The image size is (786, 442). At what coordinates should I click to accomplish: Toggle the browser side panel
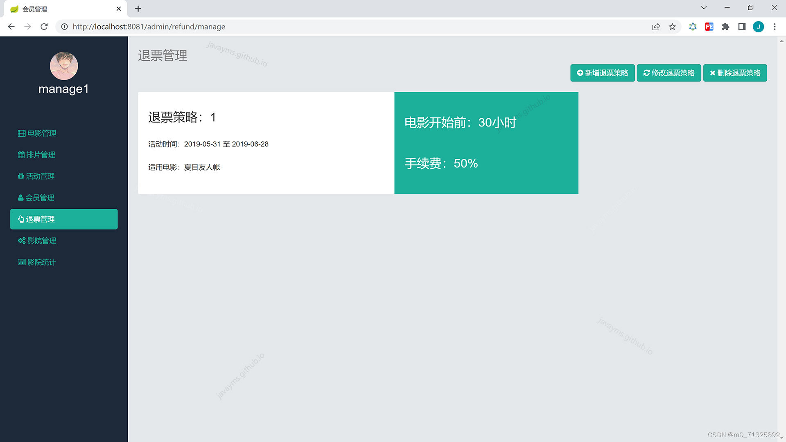click(x=742, y=27)
